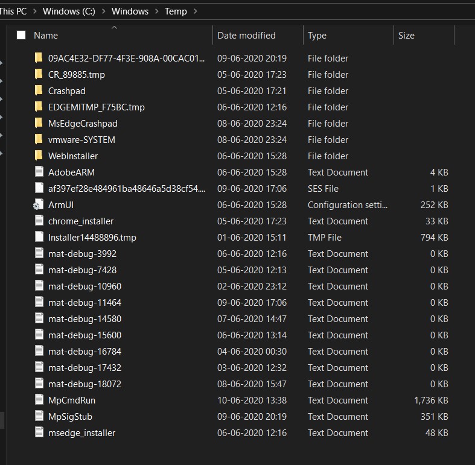The image size is (475, 465).
Task: Click CR_89885.tmp folder icon
Action: coord(39,74)
